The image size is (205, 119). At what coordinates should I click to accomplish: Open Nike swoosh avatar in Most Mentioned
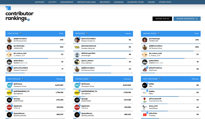(145, 85)
